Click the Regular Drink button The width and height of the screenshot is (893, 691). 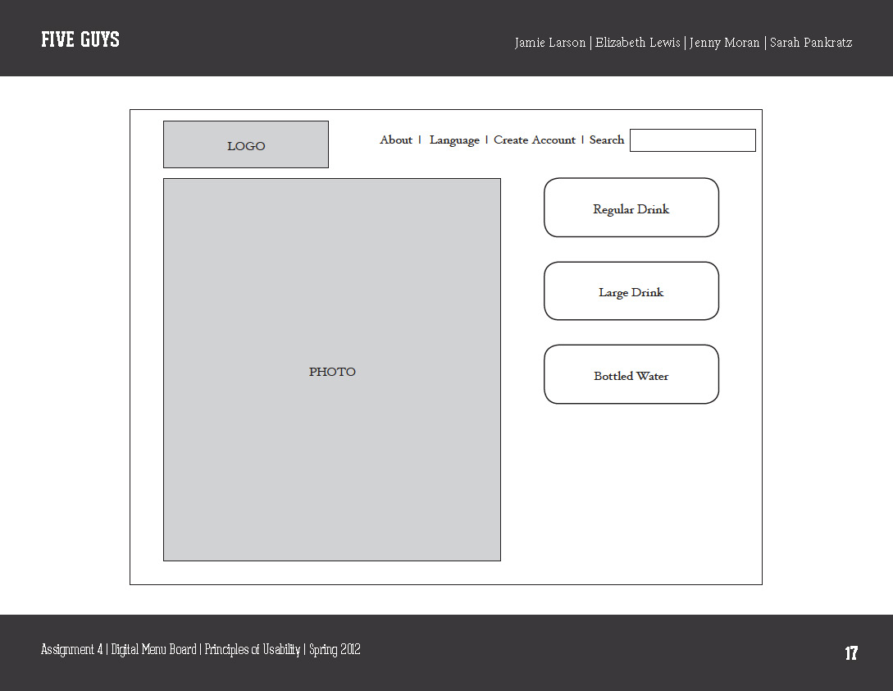(x=631, y=208)
